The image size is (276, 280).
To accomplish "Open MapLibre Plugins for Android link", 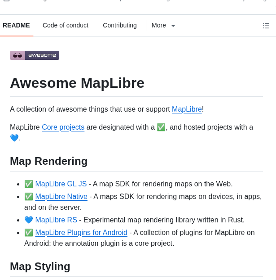I will pyautogui.click(x=81, y=233).
